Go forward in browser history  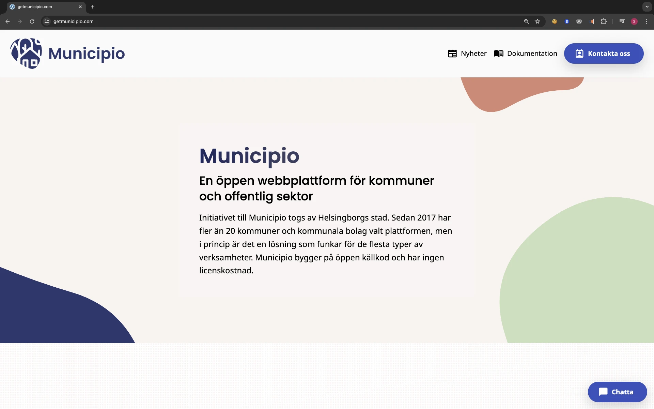point(20,21)
